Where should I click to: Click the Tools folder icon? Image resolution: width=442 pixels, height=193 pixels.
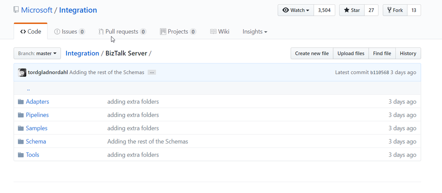click(x=21, y=155)
